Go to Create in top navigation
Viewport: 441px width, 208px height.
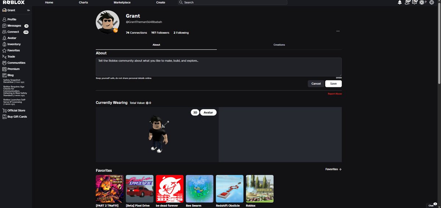click(161, 3)
